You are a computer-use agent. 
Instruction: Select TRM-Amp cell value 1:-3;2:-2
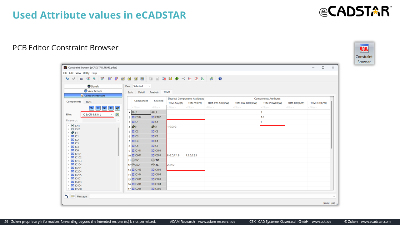point(172,127)
